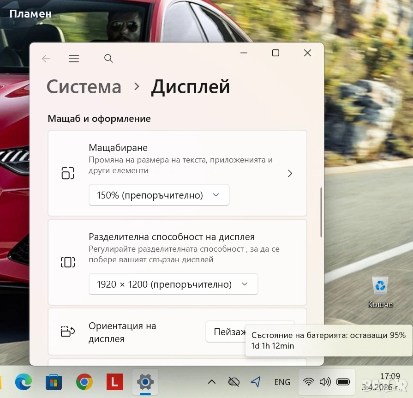This screenshot has height=398, width=413.
Task: Expand the 150% scaling dropdown
Action: (159, 195)
